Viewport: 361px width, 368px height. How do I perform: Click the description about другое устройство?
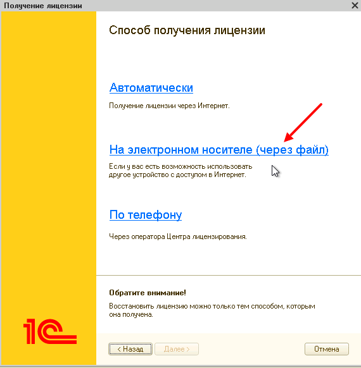pos(180,171)
